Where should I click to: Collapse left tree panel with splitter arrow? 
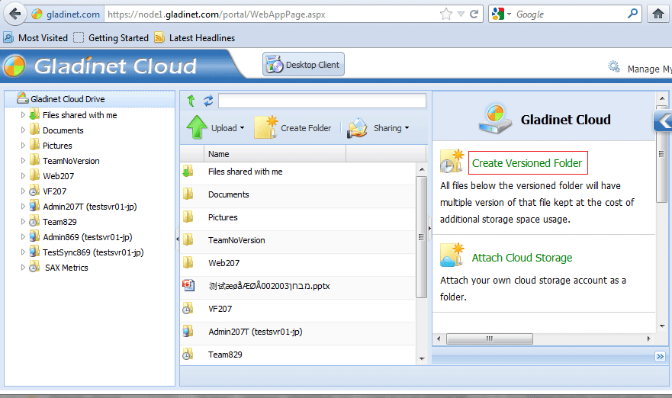click(177, 239)
